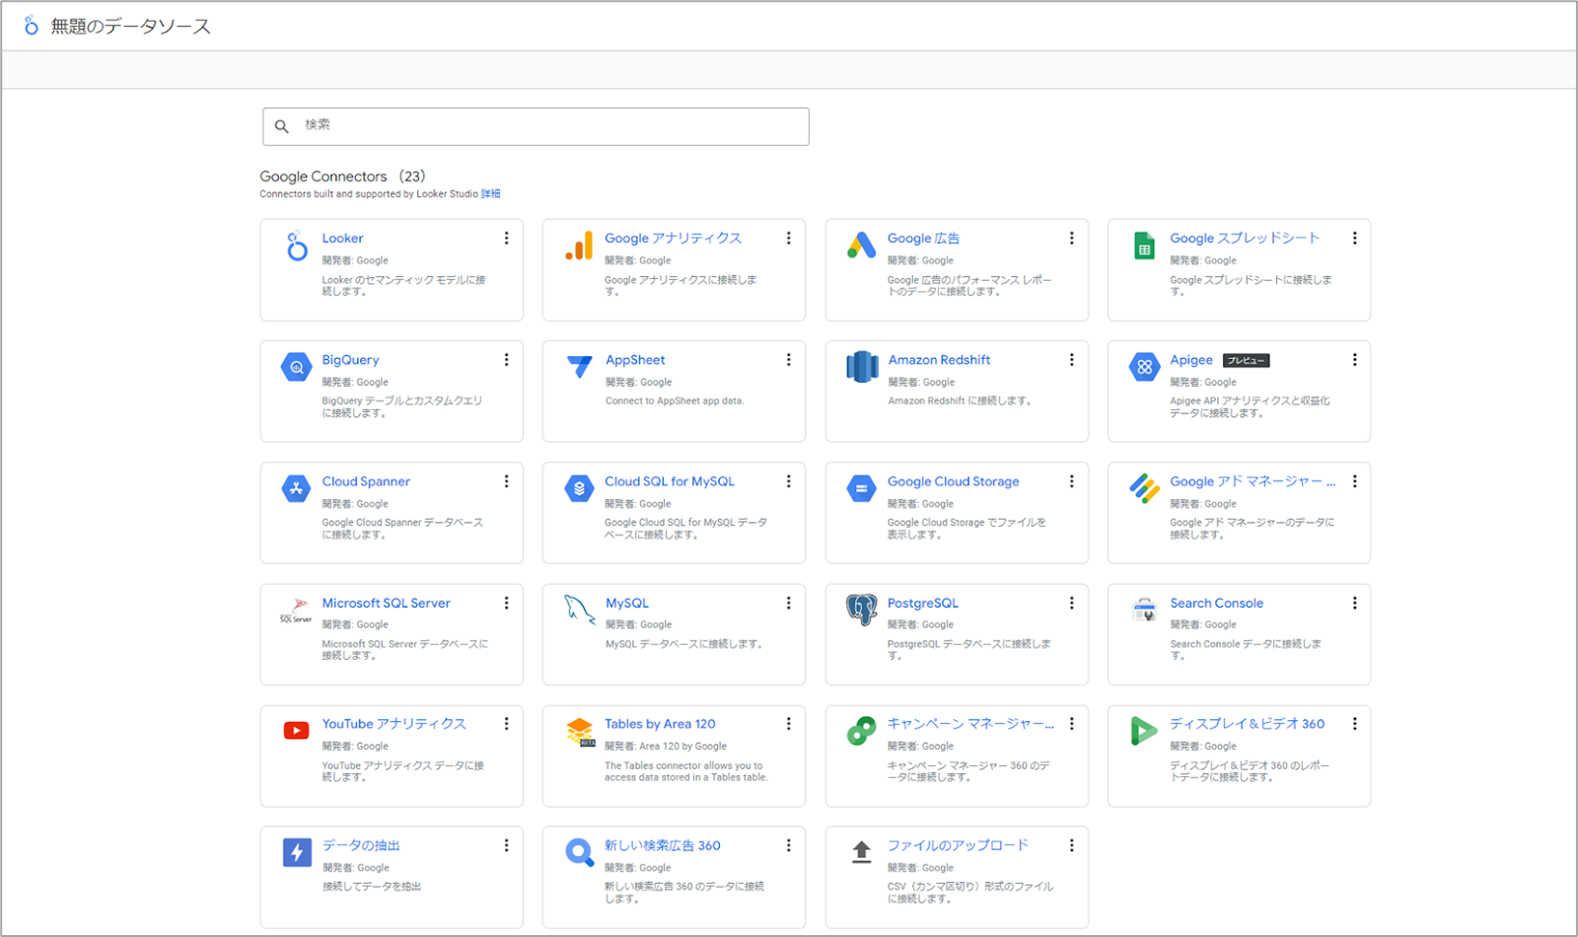Click the 検索 search input field
1578x937 pixels.
[x=536, y=126]
